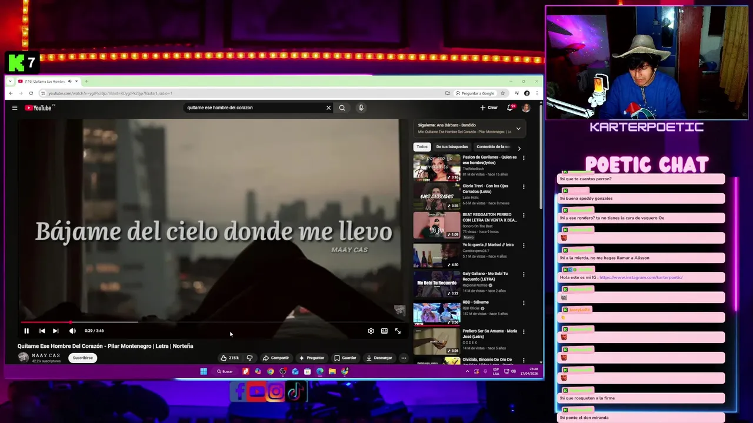Subscribe to MAAY CAS channel
753x423 pixels.
pyautogui.click(x=83, y=358)
